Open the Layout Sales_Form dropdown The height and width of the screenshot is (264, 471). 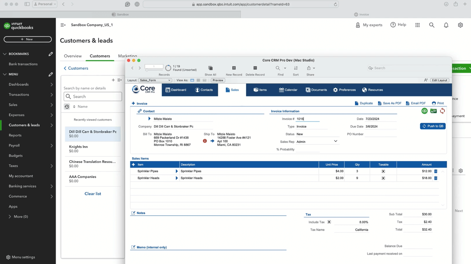pyautogui.click(x=155, y=80)
